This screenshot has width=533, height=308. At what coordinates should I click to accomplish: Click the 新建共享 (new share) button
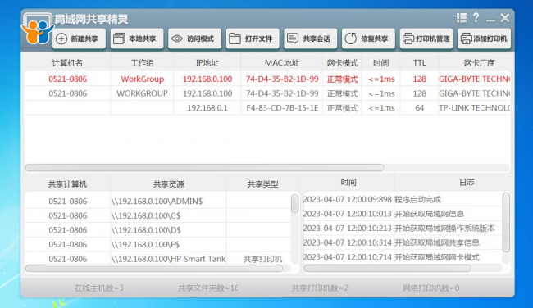(79, 38)
